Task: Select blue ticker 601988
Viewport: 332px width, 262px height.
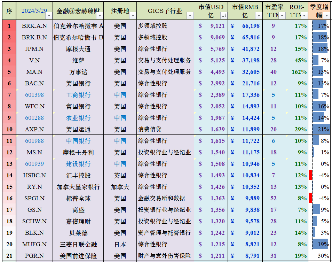Action: (34, 141)
